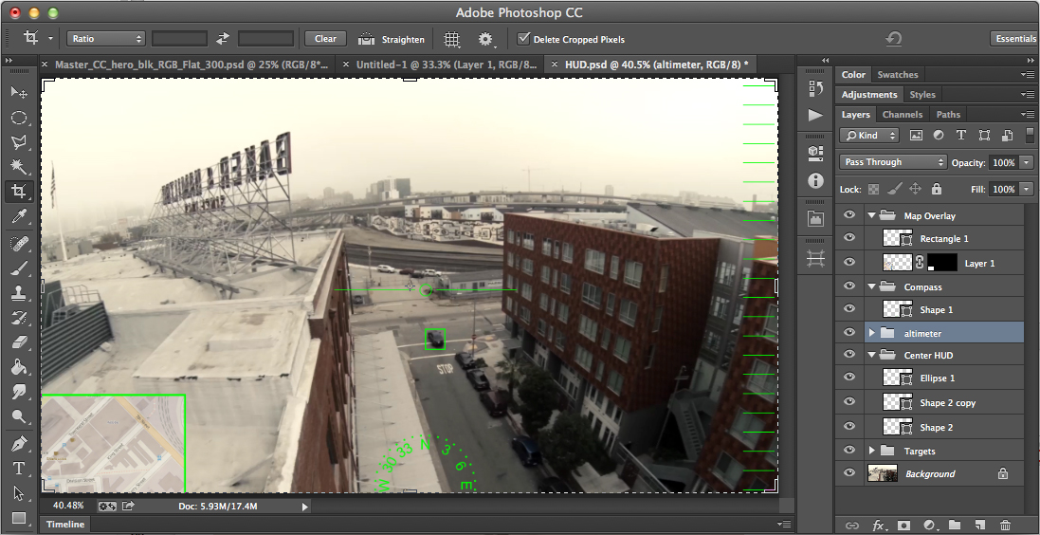The height and width of the screenshot is (535, 1040).
Task: Select the Lasso tool
Action: click(x=19, y=142)
